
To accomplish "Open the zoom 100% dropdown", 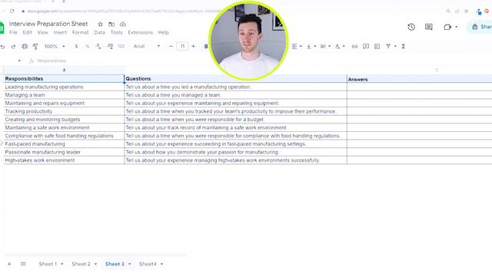I will coord(55,46).
